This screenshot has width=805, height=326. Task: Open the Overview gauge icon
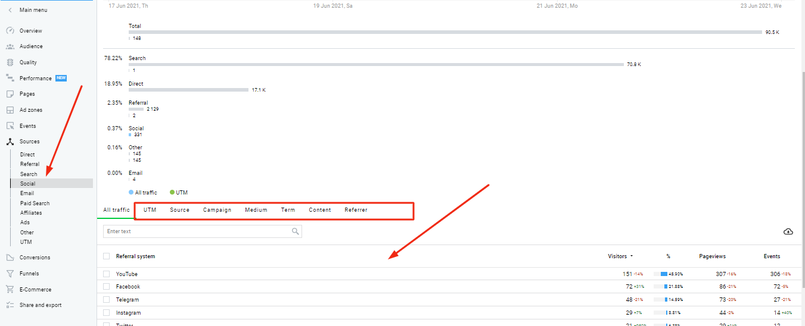point(10,30)
